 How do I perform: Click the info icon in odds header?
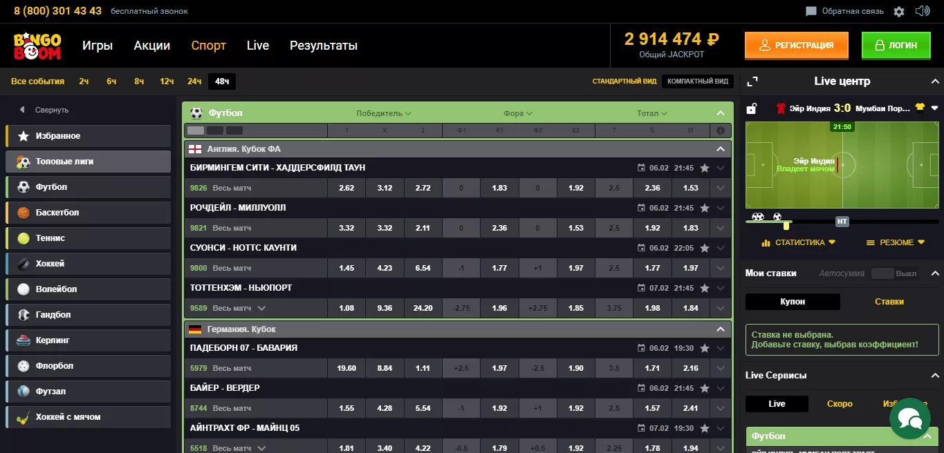(721, 131)
